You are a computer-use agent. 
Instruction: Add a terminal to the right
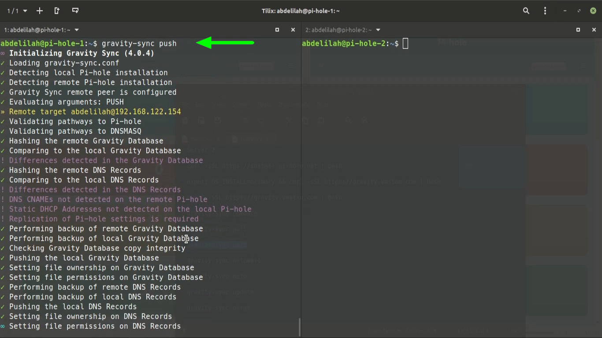[x=57, y=11]
